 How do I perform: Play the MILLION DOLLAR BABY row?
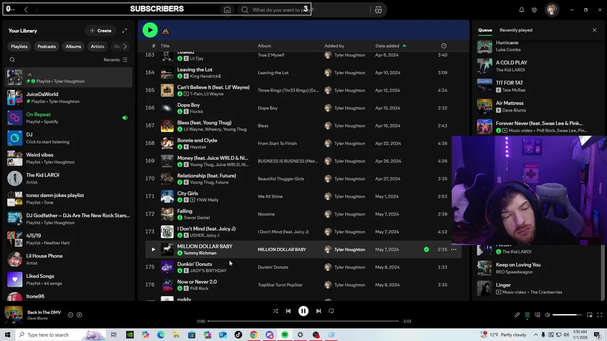click(x=153, y=250)
